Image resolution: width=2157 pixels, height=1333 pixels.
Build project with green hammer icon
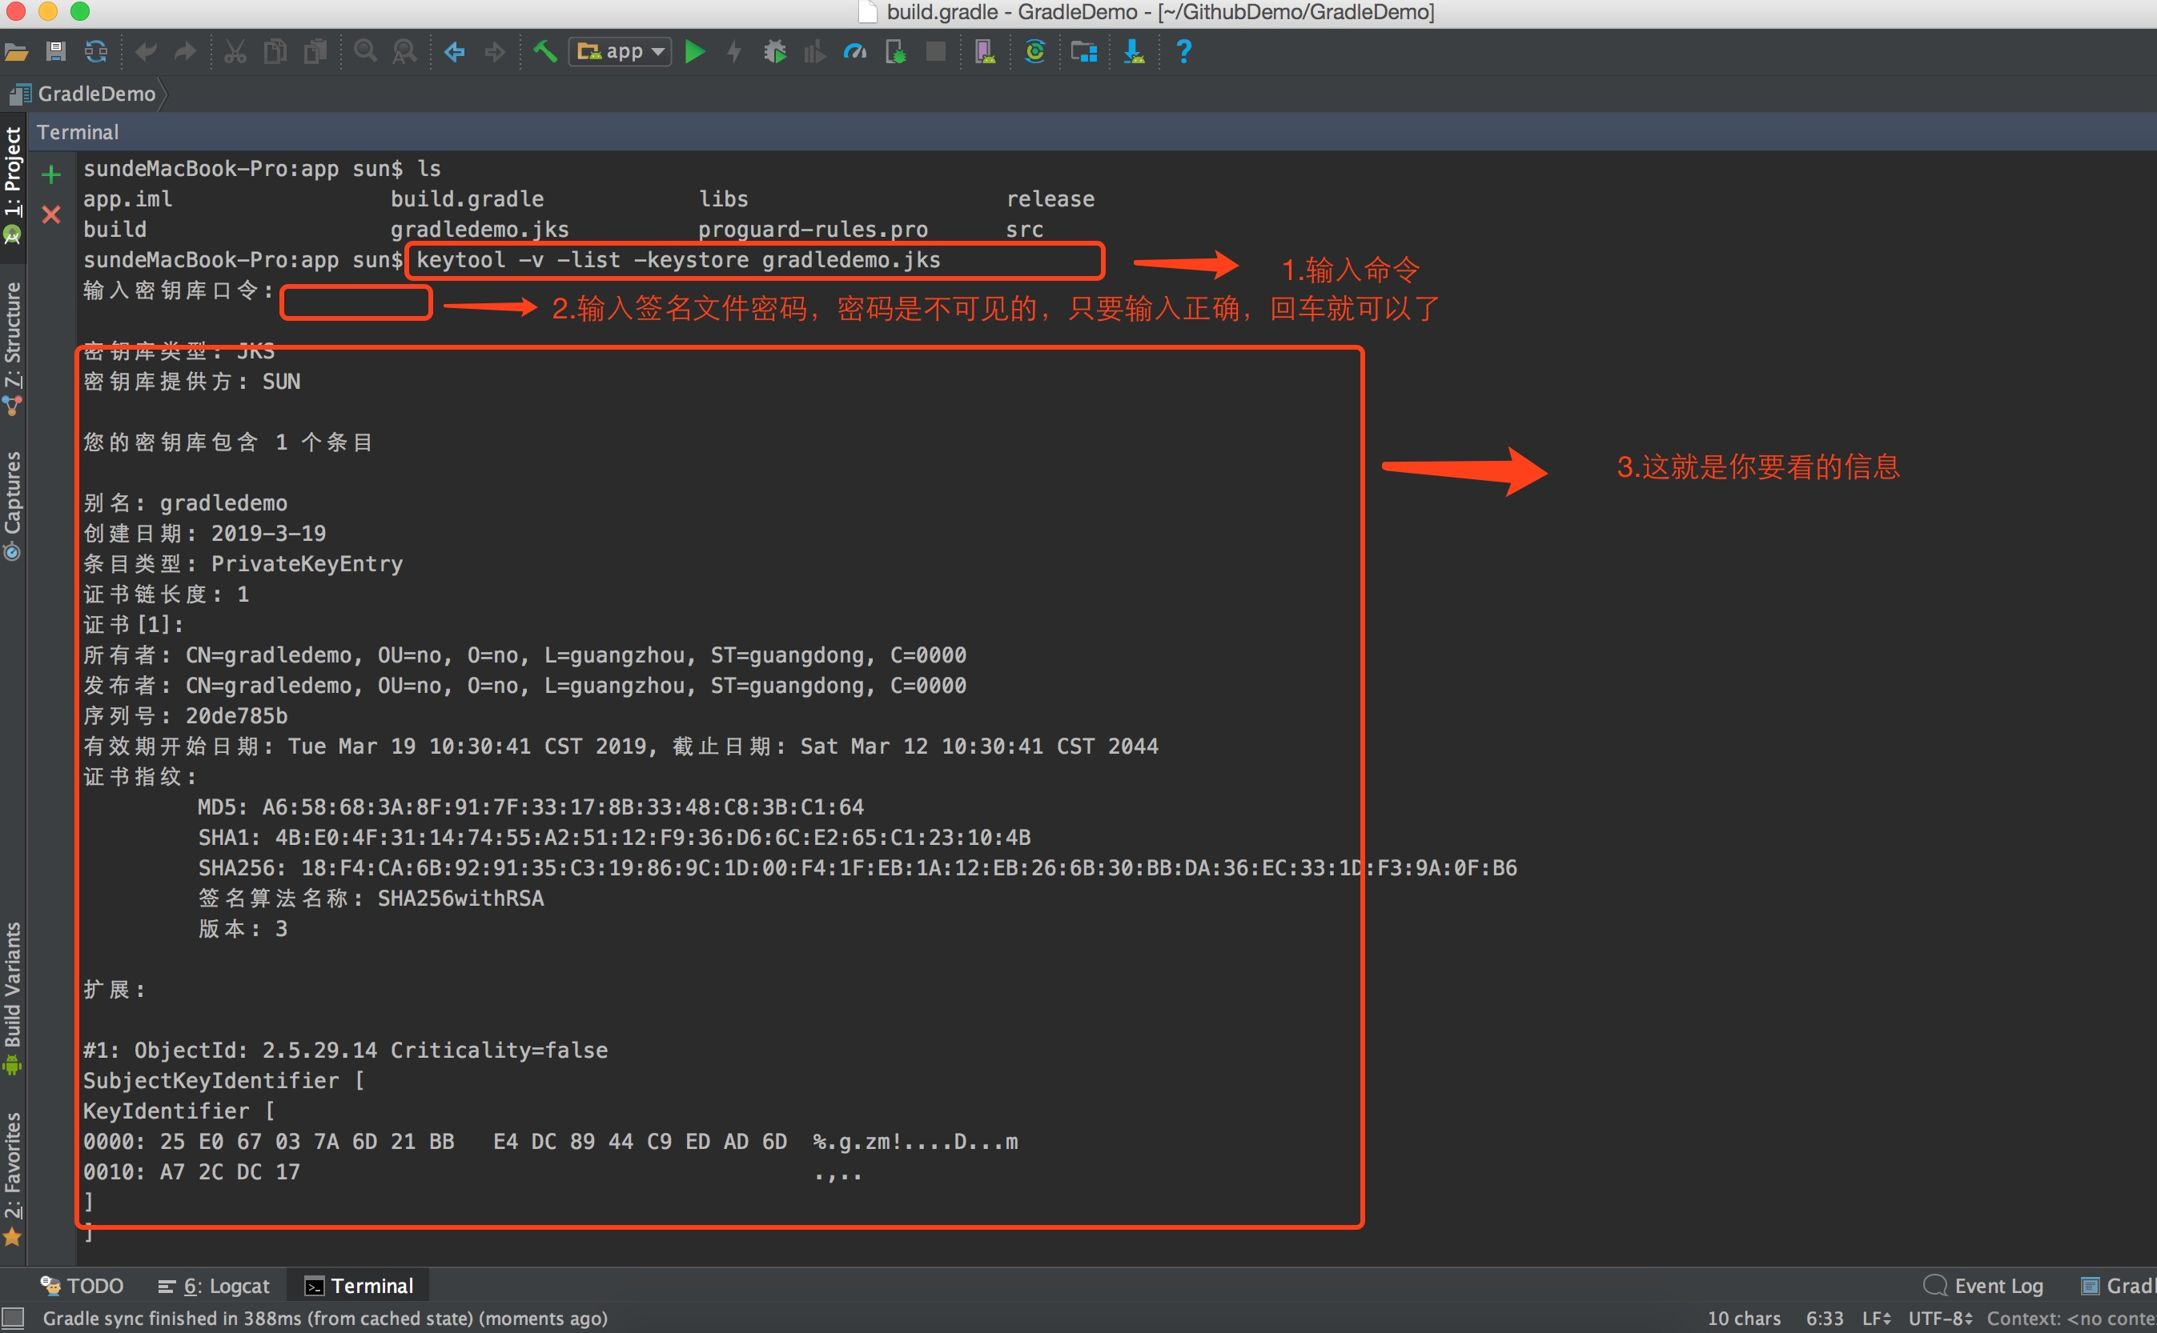pos(545,52)
